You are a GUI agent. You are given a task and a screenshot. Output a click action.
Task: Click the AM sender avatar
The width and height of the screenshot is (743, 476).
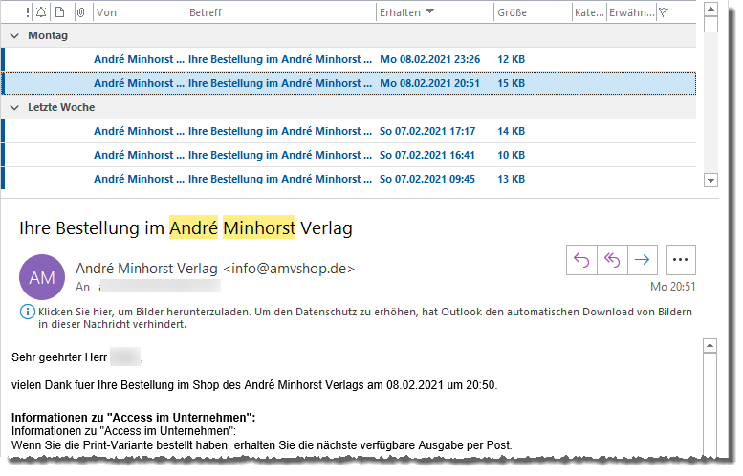42,277
